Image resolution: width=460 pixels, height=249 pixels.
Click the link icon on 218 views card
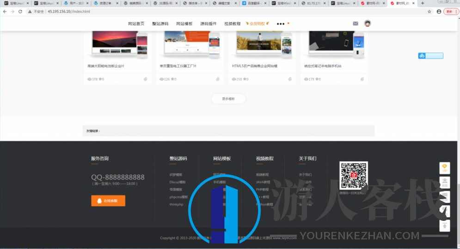tap(290, 79)
